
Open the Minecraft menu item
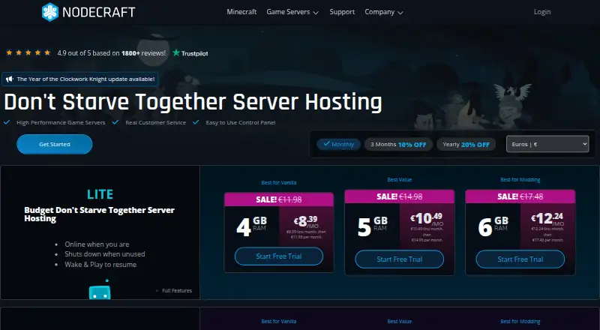tap(241, 12)
